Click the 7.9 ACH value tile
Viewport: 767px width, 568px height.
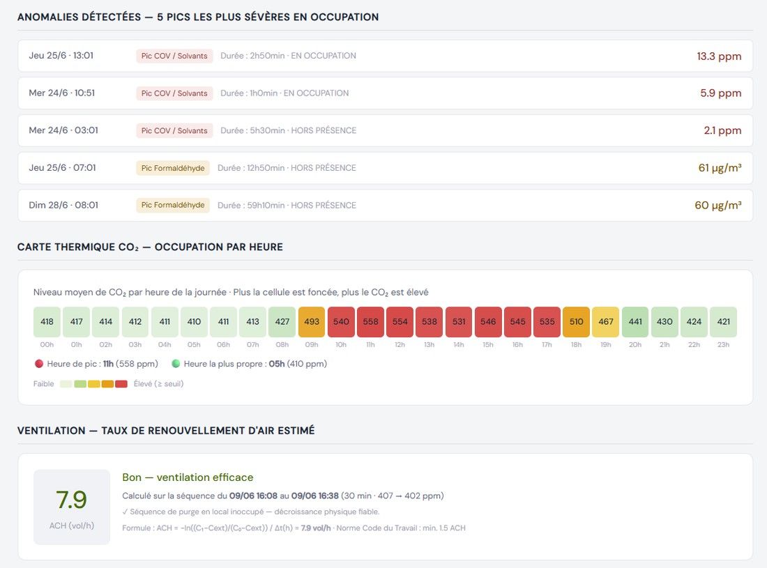[x=72, y=507]
